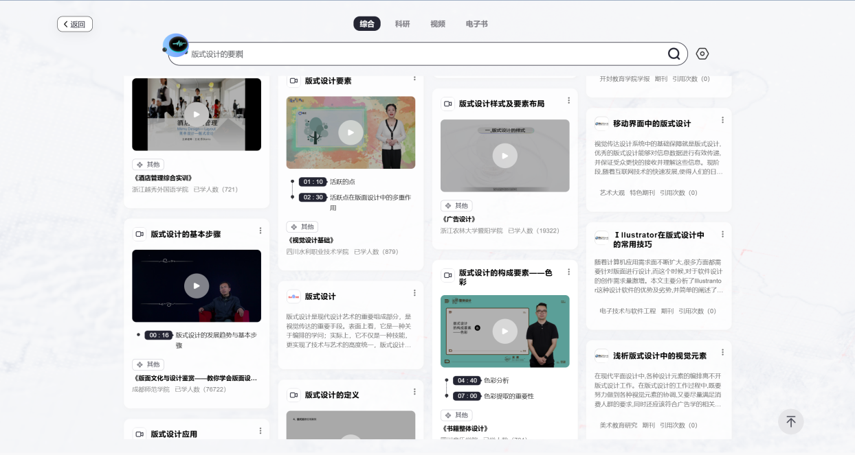This screenshot has width=855, height=455.
Task: Open the hexagon settings icon beside search
Action: tap(702, 54)
